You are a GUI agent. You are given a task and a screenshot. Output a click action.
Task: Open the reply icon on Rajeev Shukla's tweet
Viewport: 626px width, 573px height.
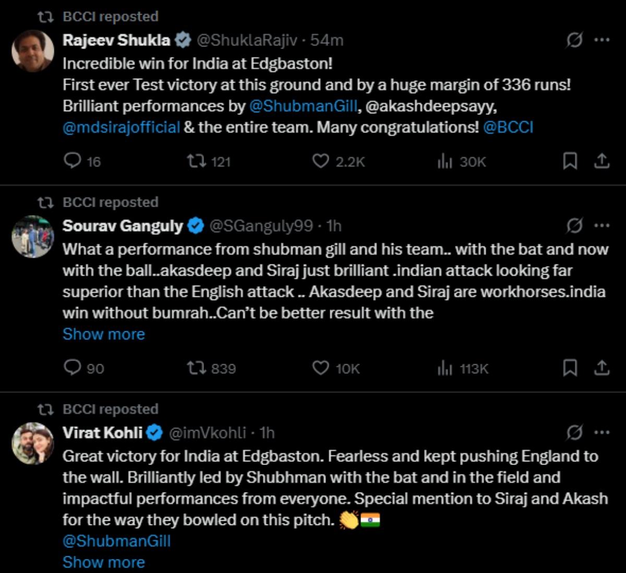[x=74, y=162]
